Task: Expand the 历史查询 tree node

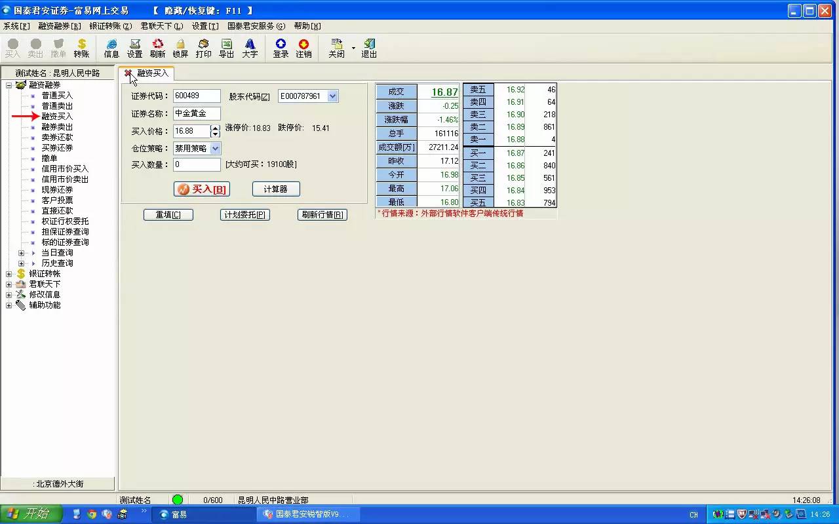Action: 21,263
